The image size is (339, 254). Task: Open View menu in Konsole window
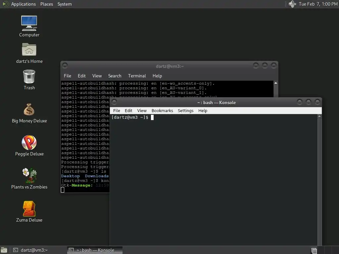tap(142, 110)
